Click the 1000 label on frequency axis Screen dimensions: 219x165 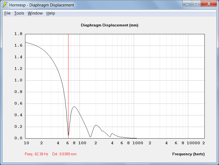(138, 143)
